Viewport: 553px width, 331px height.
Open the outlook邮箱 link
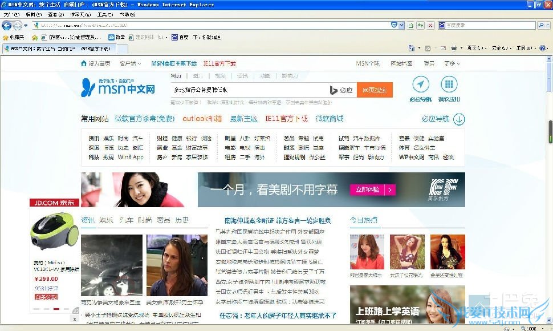click(x=202, y=119)
